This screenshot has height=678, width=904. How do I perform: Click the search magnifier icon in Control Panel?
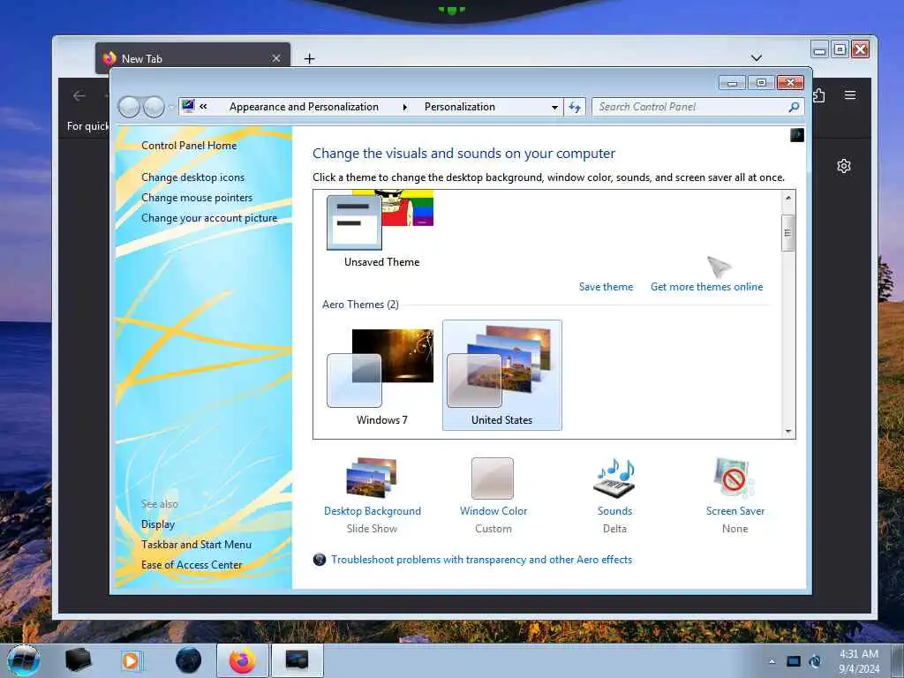click(794, 107)
